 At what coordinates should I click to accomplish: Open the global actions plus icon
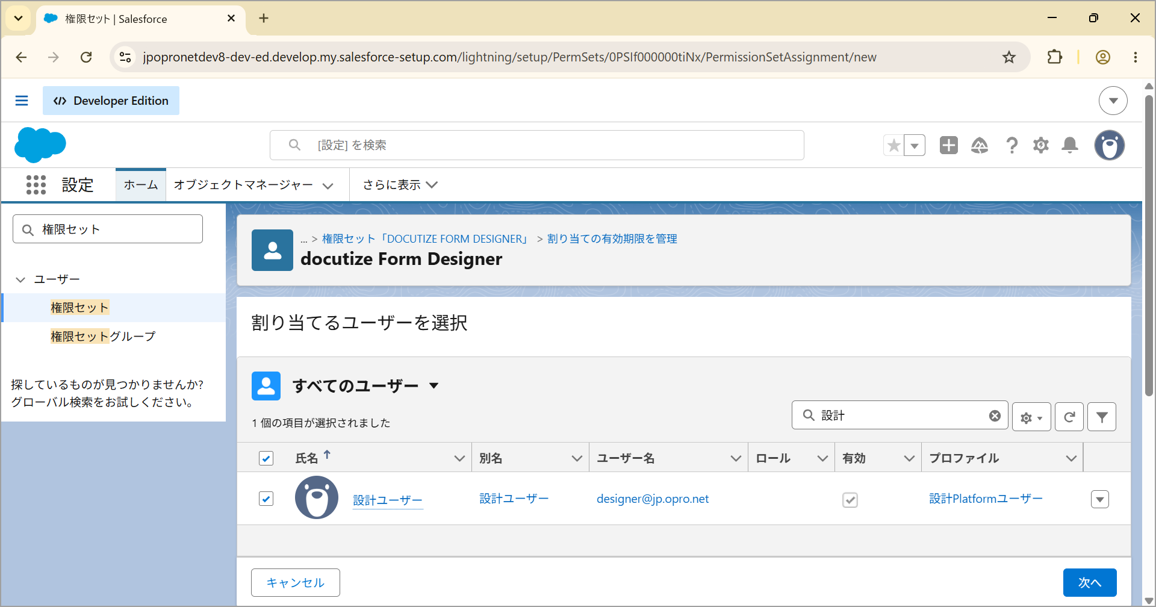coord(949,145)
